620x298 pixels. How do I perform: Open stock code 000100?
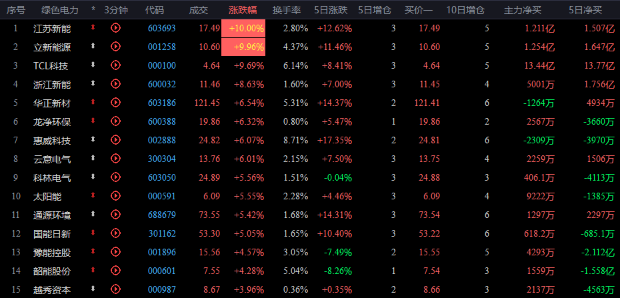click(x=162, y=65)
